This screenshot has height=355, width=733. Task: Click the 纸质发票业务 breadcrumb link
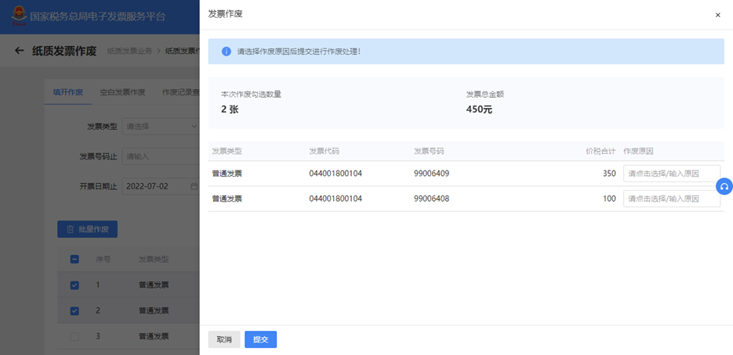click(130, 52)
